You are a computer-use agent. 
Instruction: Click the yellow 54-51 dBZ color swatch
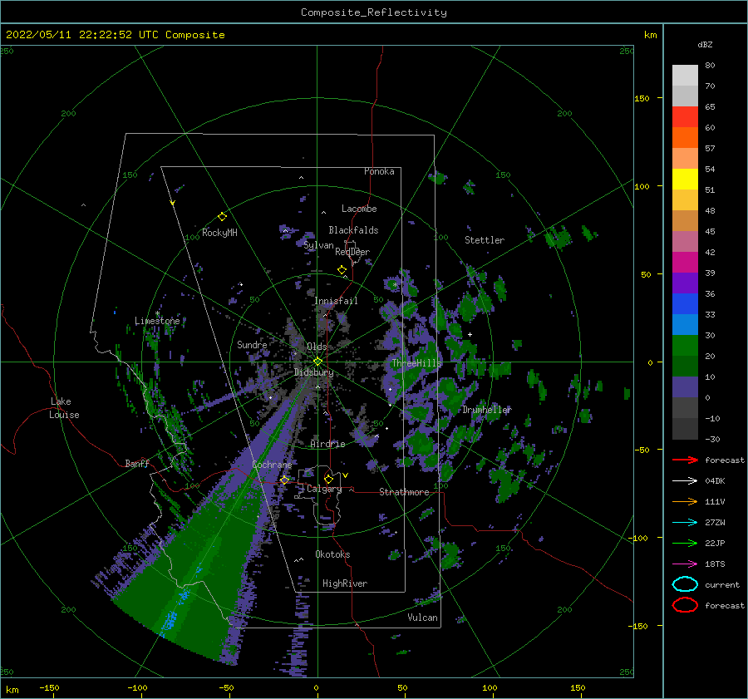pos(685,180)
